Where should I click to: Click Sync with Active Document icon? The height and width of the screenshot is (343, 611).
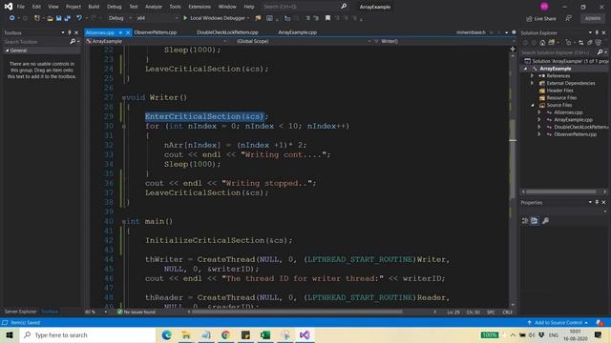tap(580, 42)
